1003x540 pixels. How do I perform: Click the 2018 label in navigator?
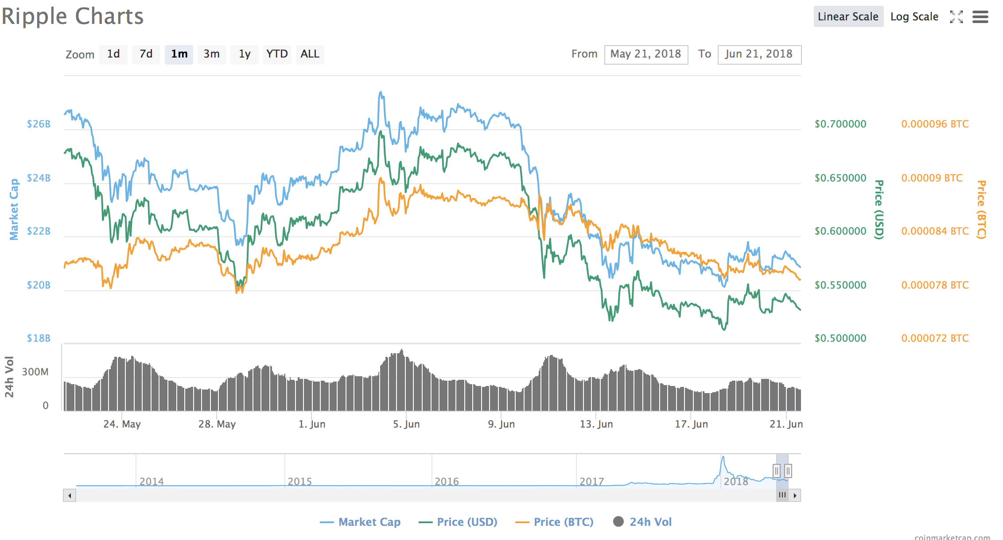point(736,482)
